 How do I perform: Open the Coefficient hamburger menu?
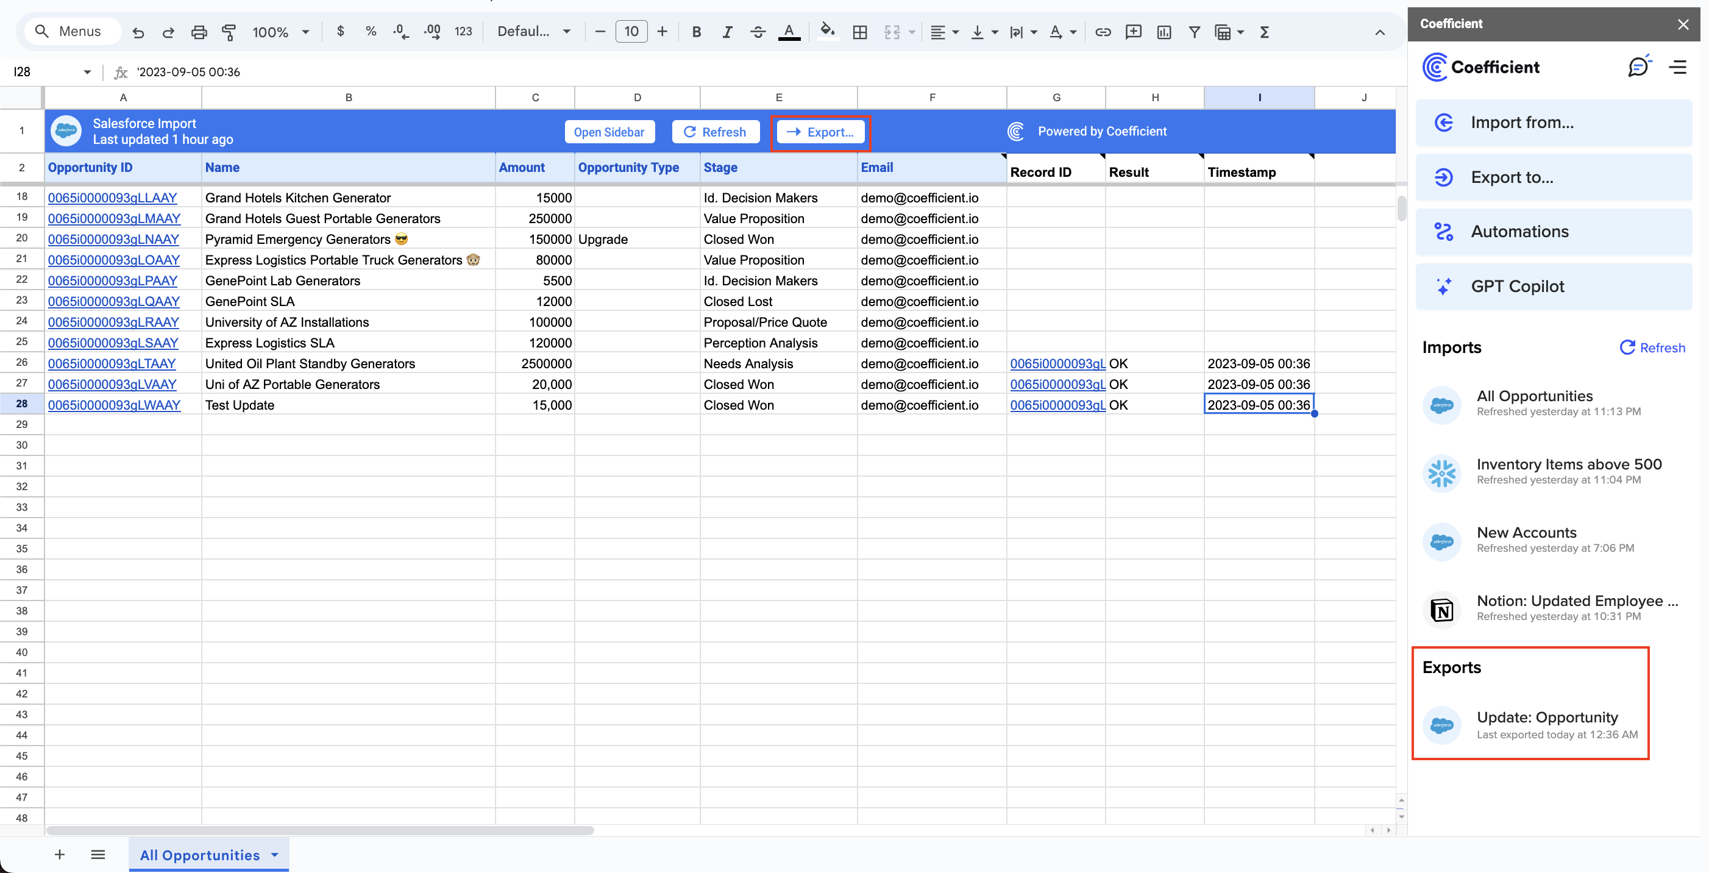coord(1677,67)
